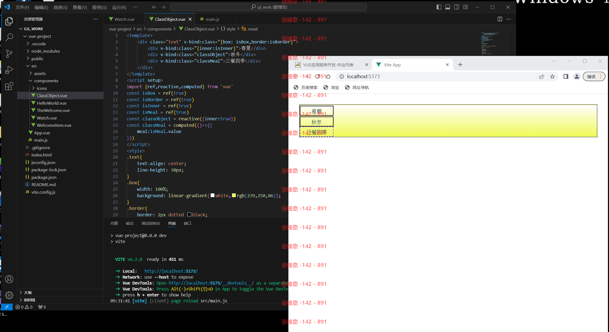Click the remote window indicator in status bar

(x=7, y=307)
